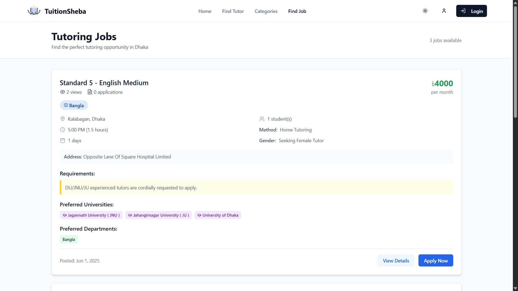This screenshot has height=291, width=518.
Task: Click the TuitionSheba book logo icon
Action: click(34, 11)
